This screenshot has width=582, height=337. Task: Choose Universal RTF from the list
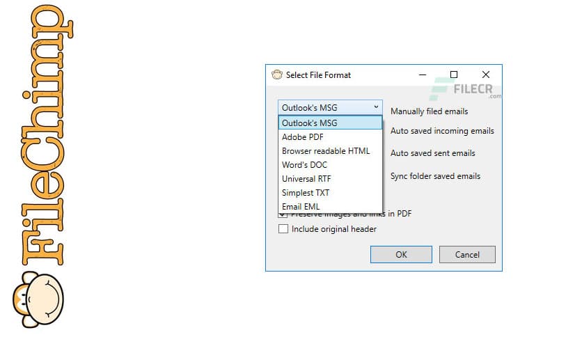tap(330, 179)
